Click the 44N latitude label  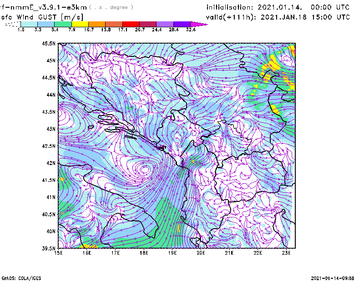click(x=51, y=95)
